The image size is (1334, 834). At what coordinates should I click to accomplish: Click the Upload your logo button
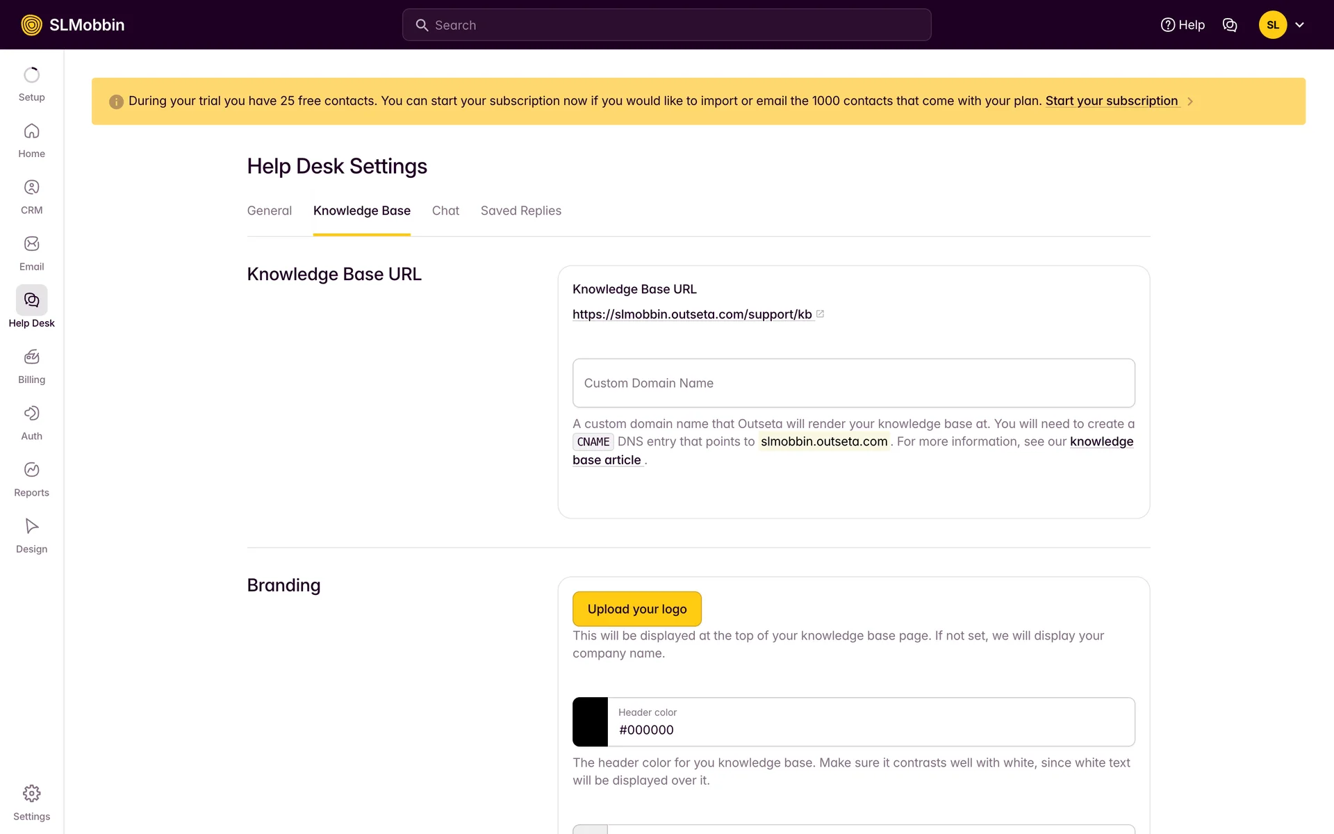coord(636,609)
